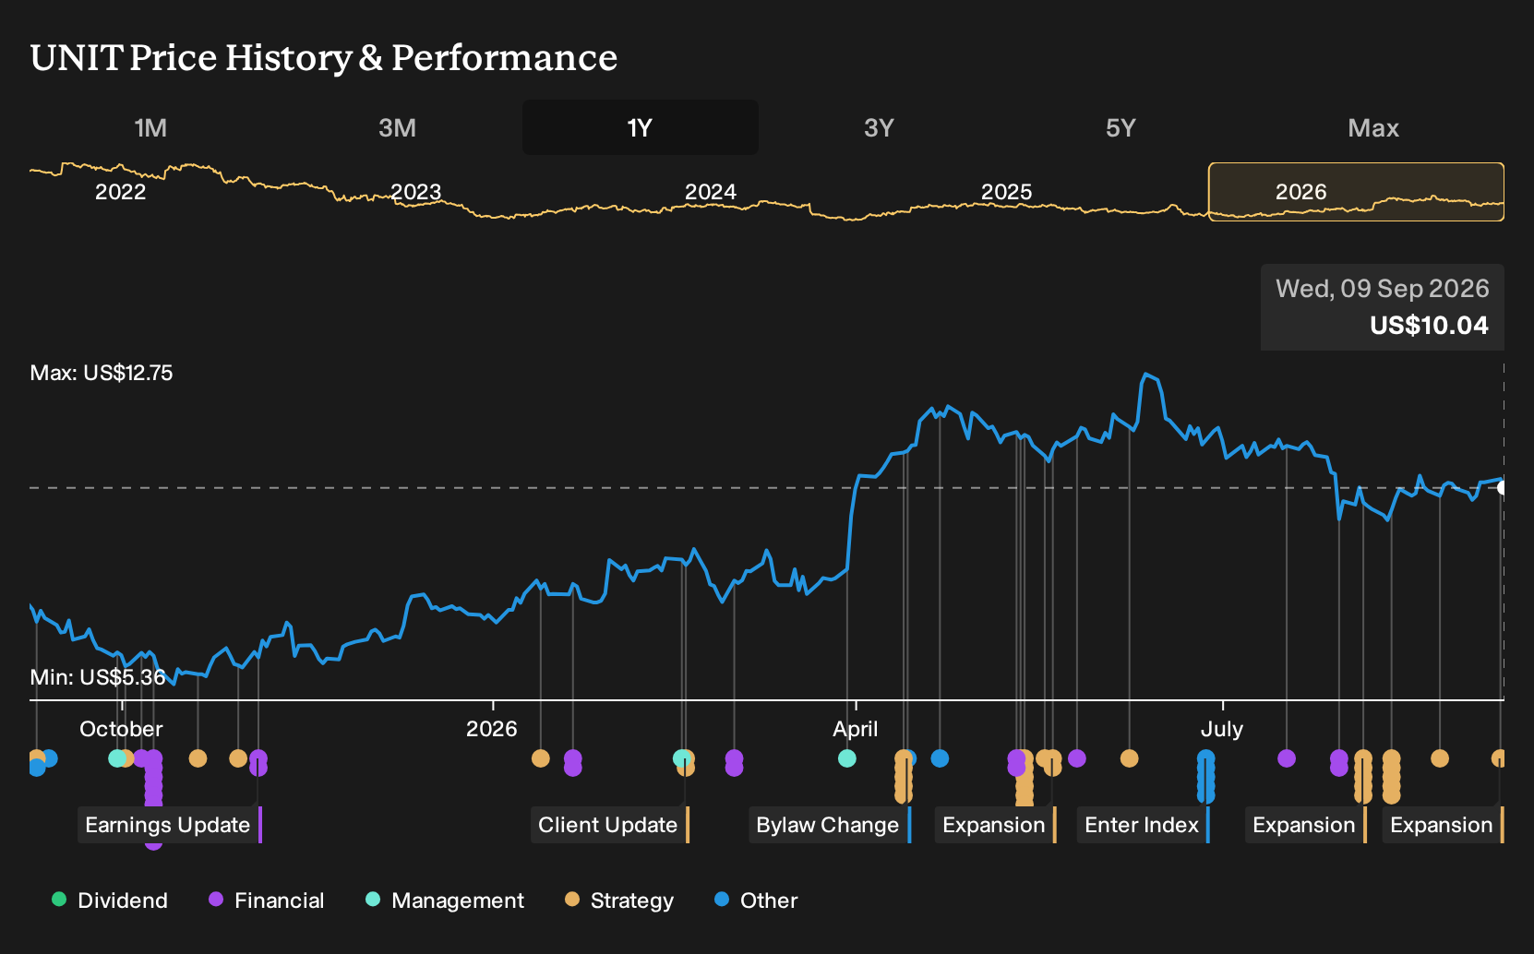The height and width of the screenshot is (954, 1534).
Task: Click teal Management dot above Client Update label
Action: (x=681, y=758)
